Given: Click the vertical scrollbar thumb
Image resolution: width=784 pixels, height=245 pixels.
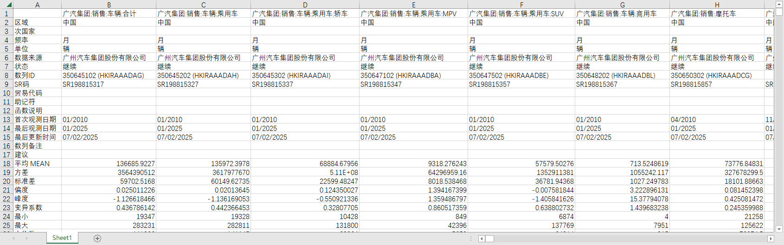Looking at the screenshot, I should [x=779, y=13].
